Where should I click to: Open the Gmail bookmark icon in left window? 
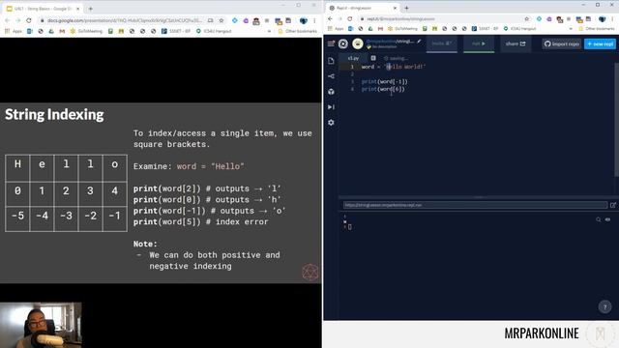pyautogui.click(x=62, y=31)
